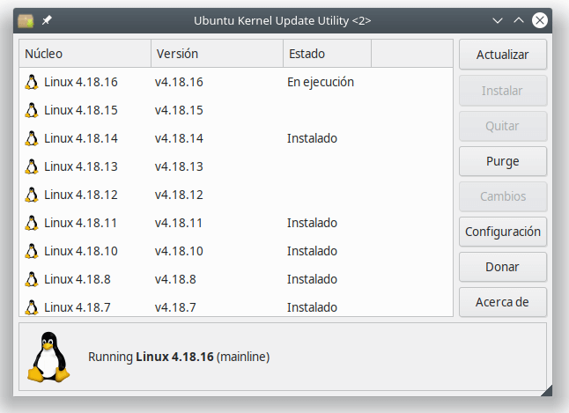
Task: Click the penguin icon beside Linux 4.18.11
Action: [32, 223]
